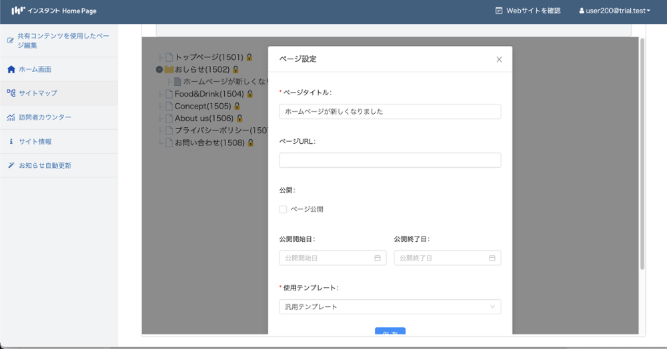The height and width of the screenshot is (349, 667).
Task: Click calendar icon in 公開開始日 field
Action: [377, 258]
